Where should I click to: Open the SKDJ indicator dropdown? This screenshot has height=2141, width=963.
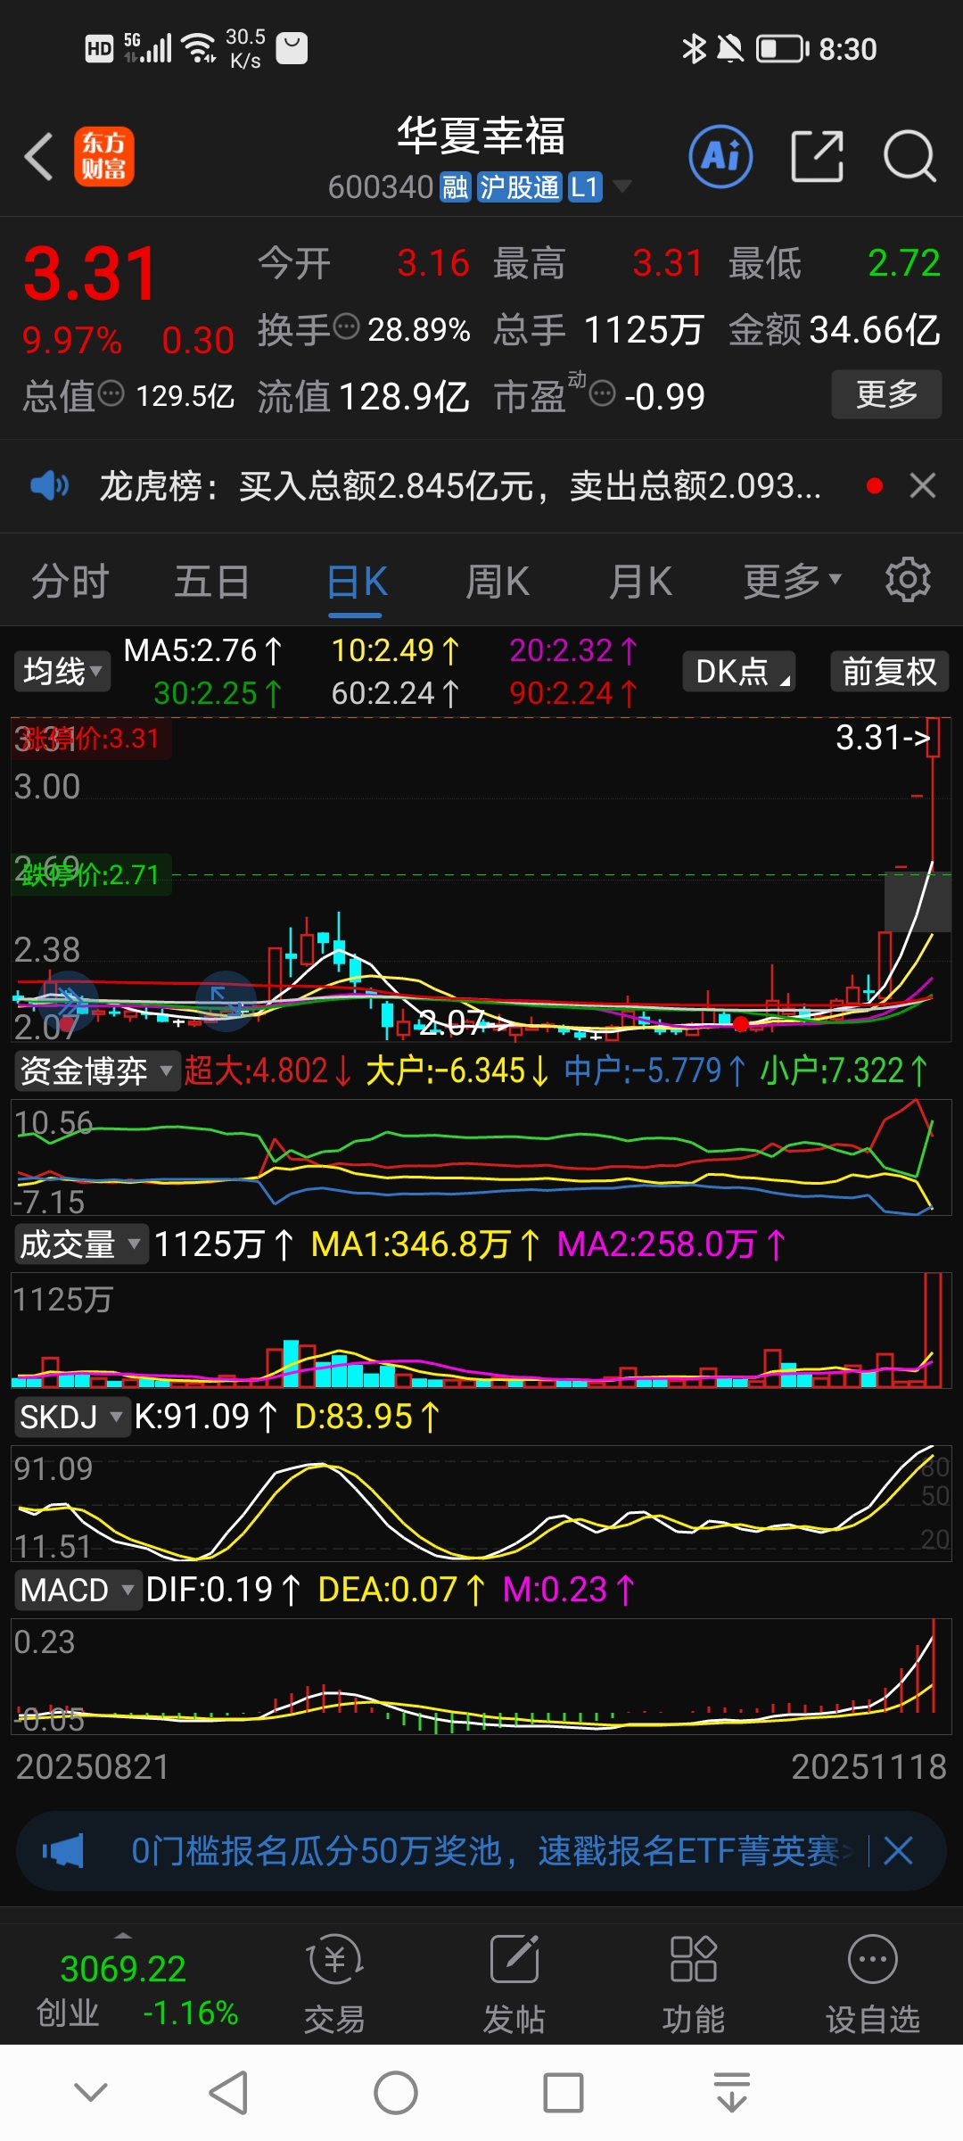[x=71, y=1417]
